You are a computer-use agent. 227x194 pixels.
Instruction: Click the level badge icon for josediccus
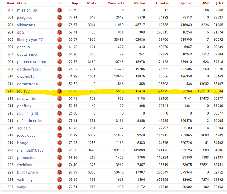click(60, 136)
